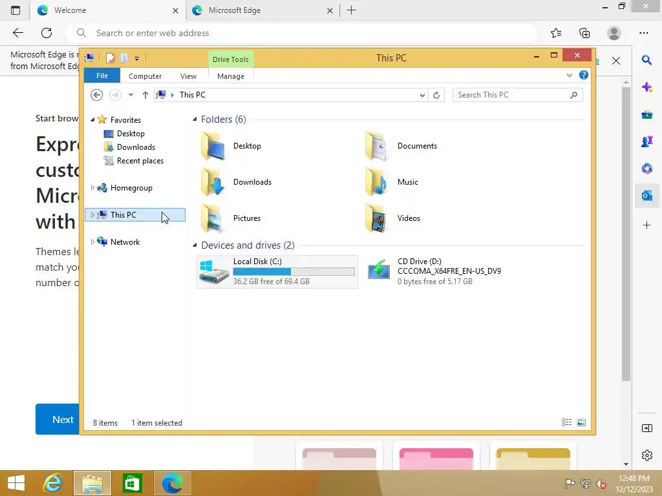Click search magnifier in Search This PC box

pyautogui.click(x=573, y=95)
